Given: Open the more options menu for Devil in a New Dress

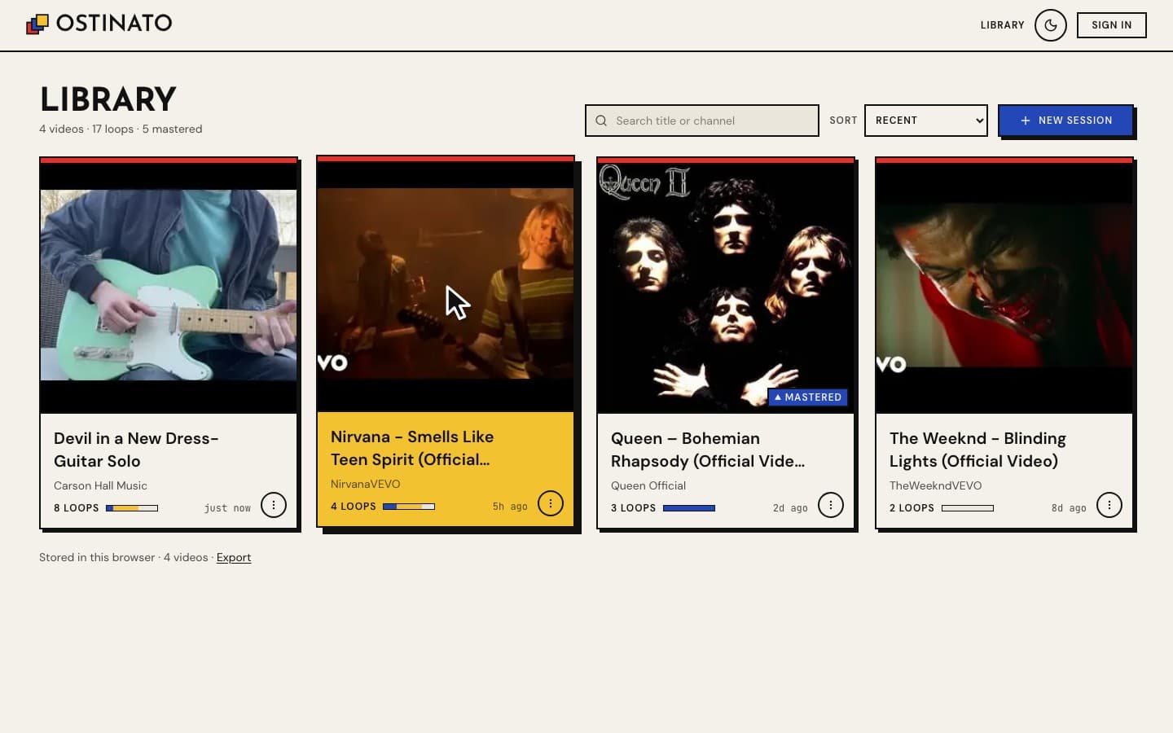Looking at the screenshot, I should (x=274, y=505).
